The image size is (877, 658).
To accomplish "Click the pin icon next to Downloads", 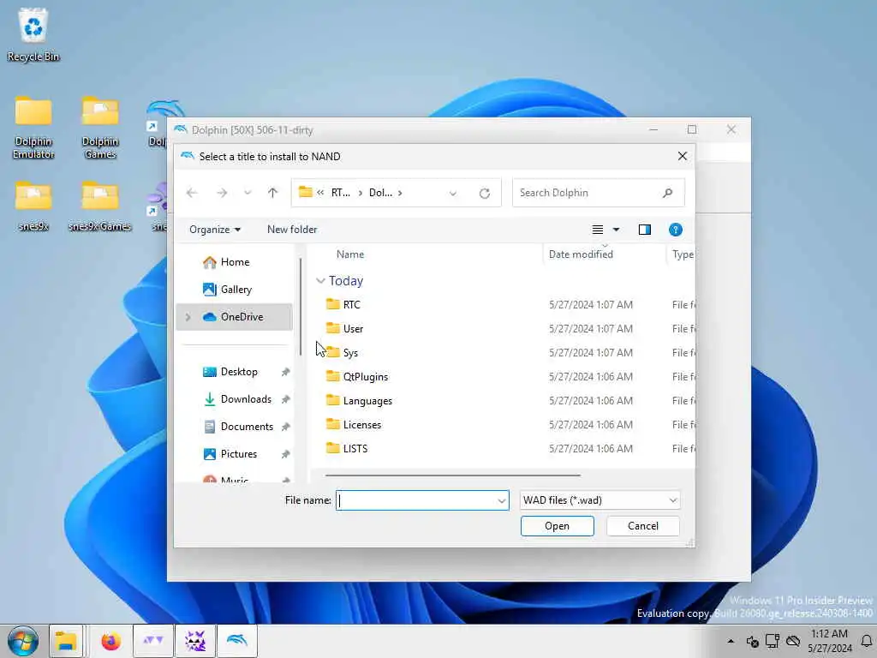I will point(285,399).
